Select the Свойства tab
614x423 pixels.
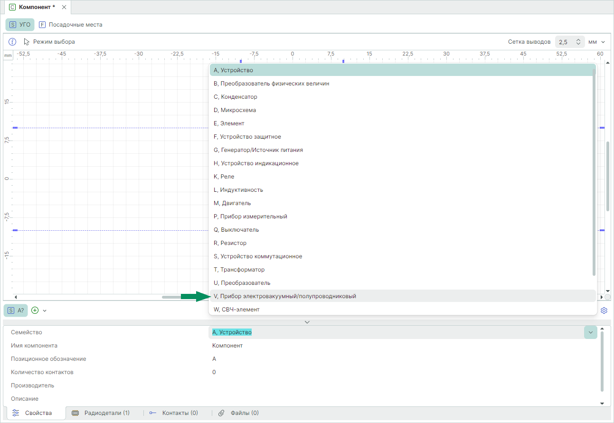33,413
